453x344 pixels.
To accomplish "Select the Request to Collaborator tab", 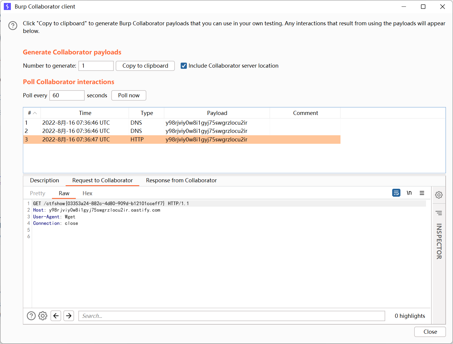I will tap(103, 180).
